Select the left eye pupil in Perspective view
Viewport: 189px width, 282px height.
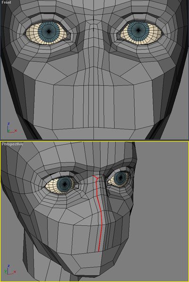coord(65,184)
